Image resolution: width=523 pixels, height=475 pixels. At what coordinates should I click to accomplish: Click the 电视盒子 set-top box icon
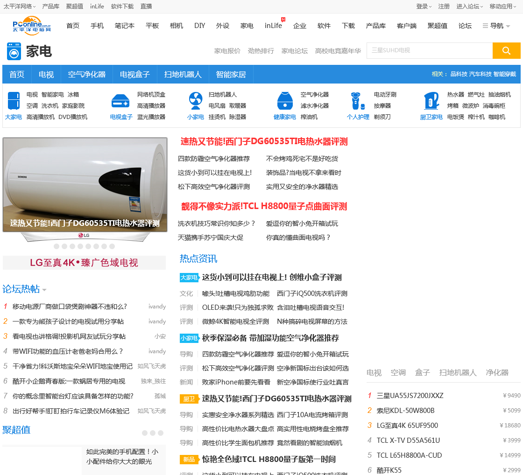[x=120, y=101]
